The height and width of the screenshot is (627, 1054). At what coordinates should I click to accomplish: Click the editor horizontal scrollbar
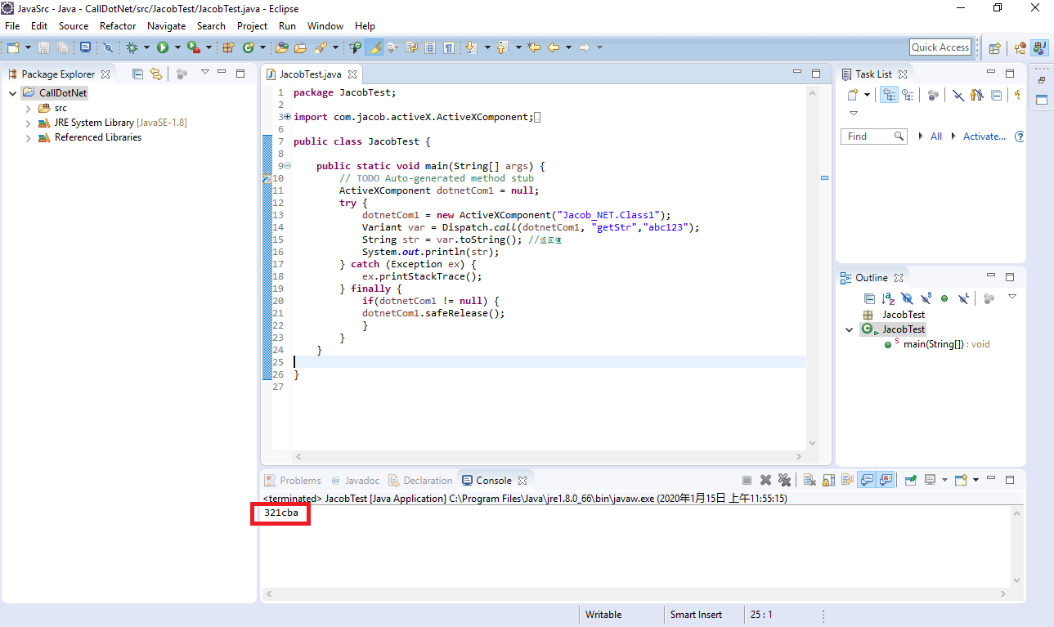[x=549, y=456]
